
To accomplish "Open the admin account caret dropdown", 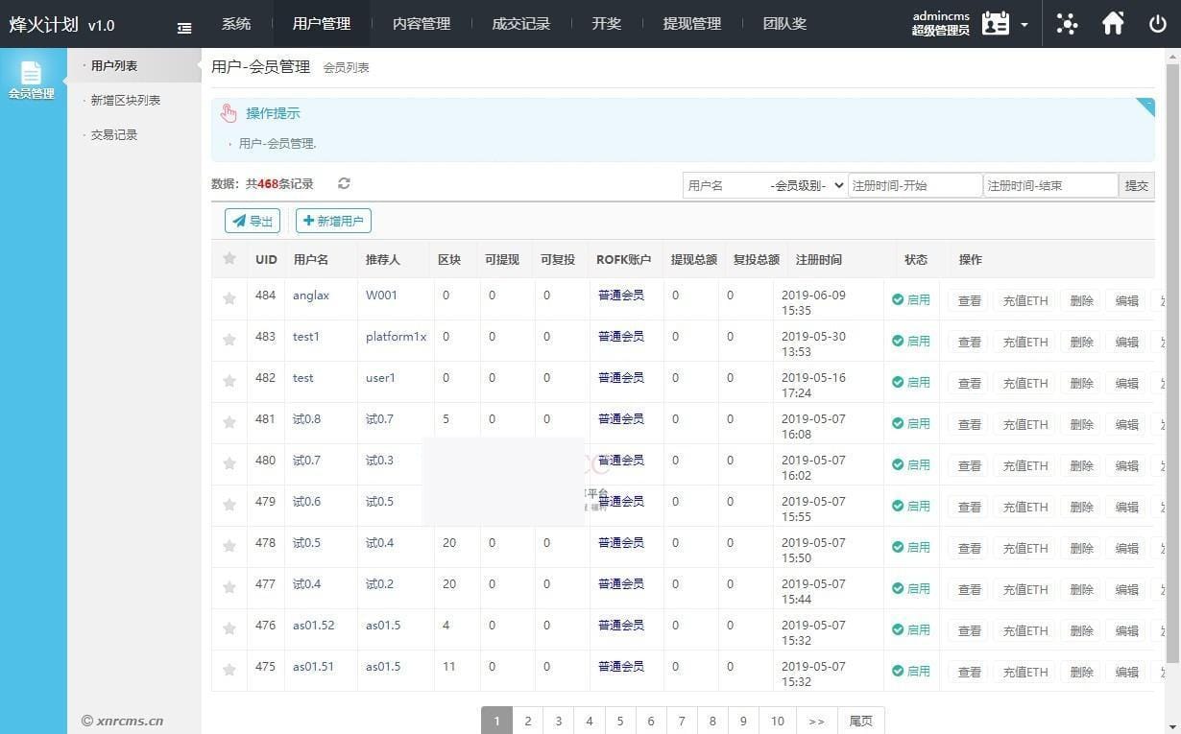I will 1024,26.
